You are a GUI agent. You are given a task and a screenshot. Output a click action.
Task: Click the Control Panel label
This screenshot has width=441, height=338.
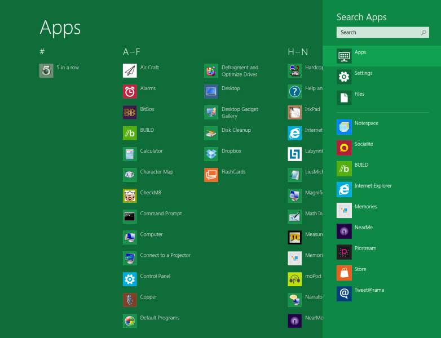(155, 276)
